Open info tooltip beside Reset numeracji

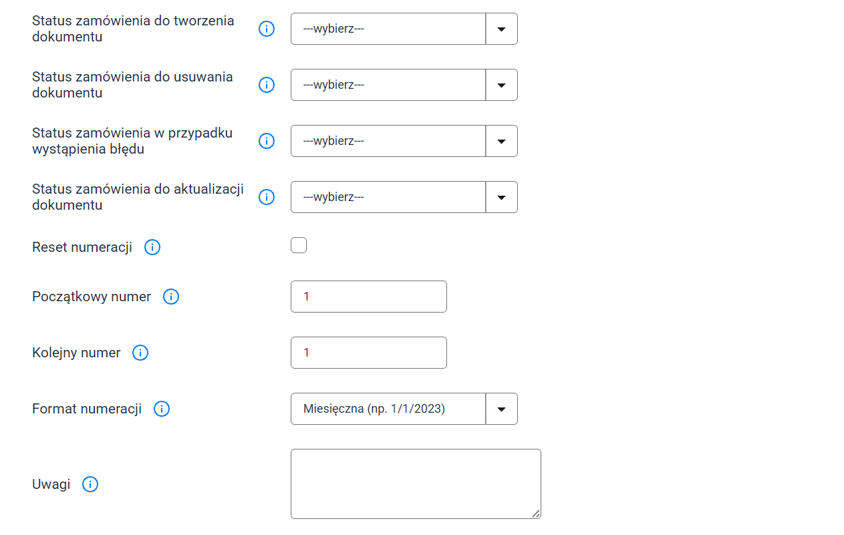click(152, 247)
